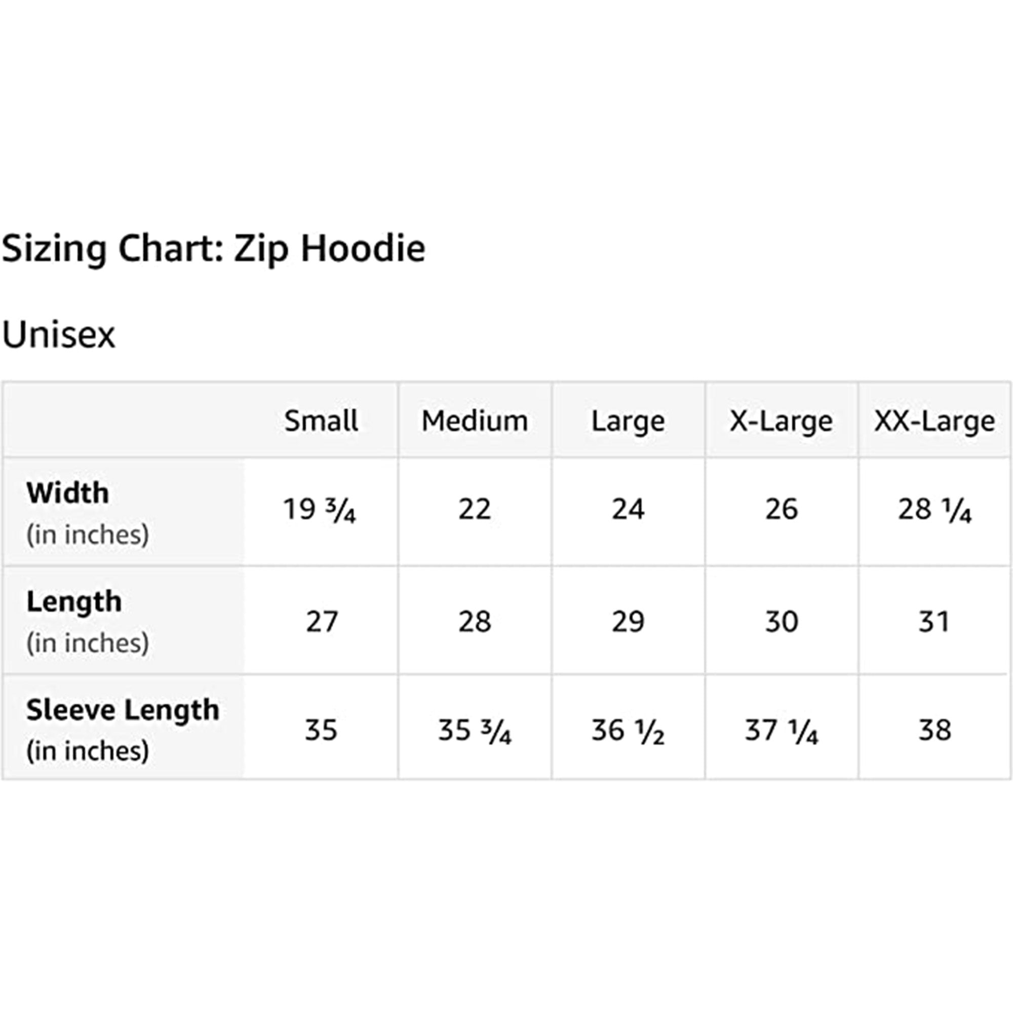This screenshot has width=1013, height=1013.
Task: Click the XX-Large sleeve length value 38
Action: pyautogui.click(x=934, y=730)
